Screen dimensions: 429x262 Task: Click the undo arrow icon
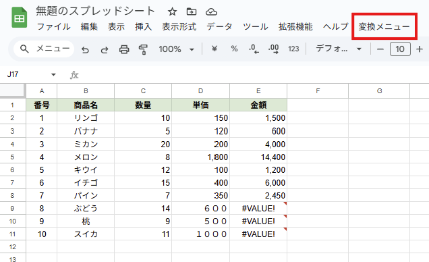(x=86, y=49)
